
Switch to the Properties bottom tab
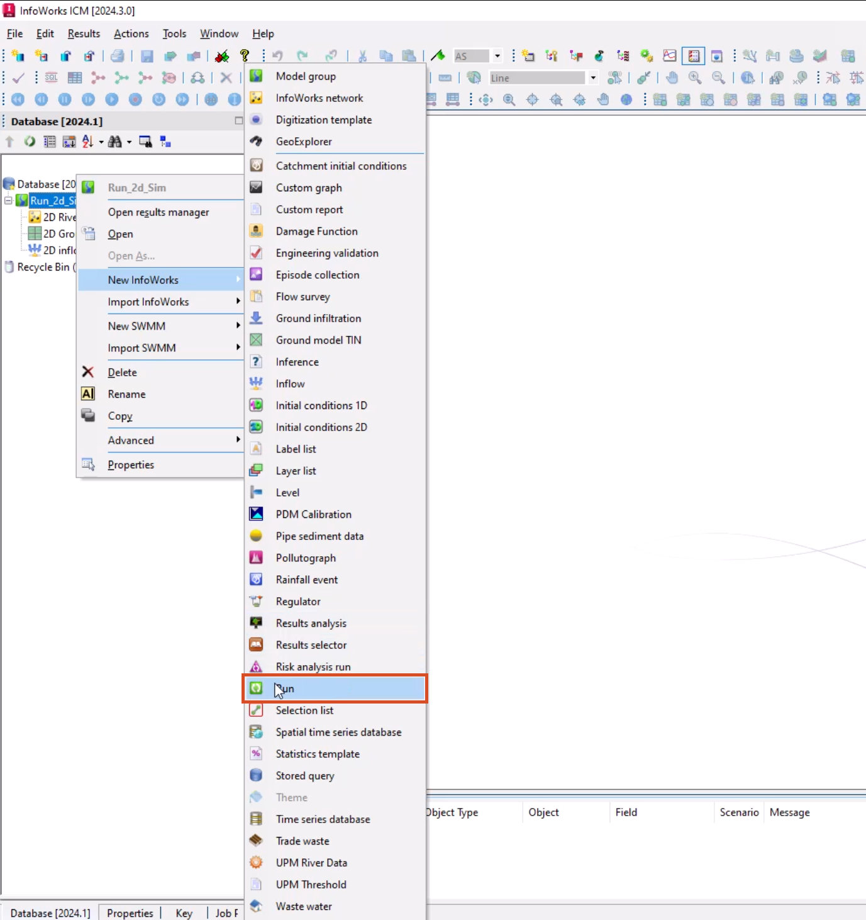(x=130, y=913)
